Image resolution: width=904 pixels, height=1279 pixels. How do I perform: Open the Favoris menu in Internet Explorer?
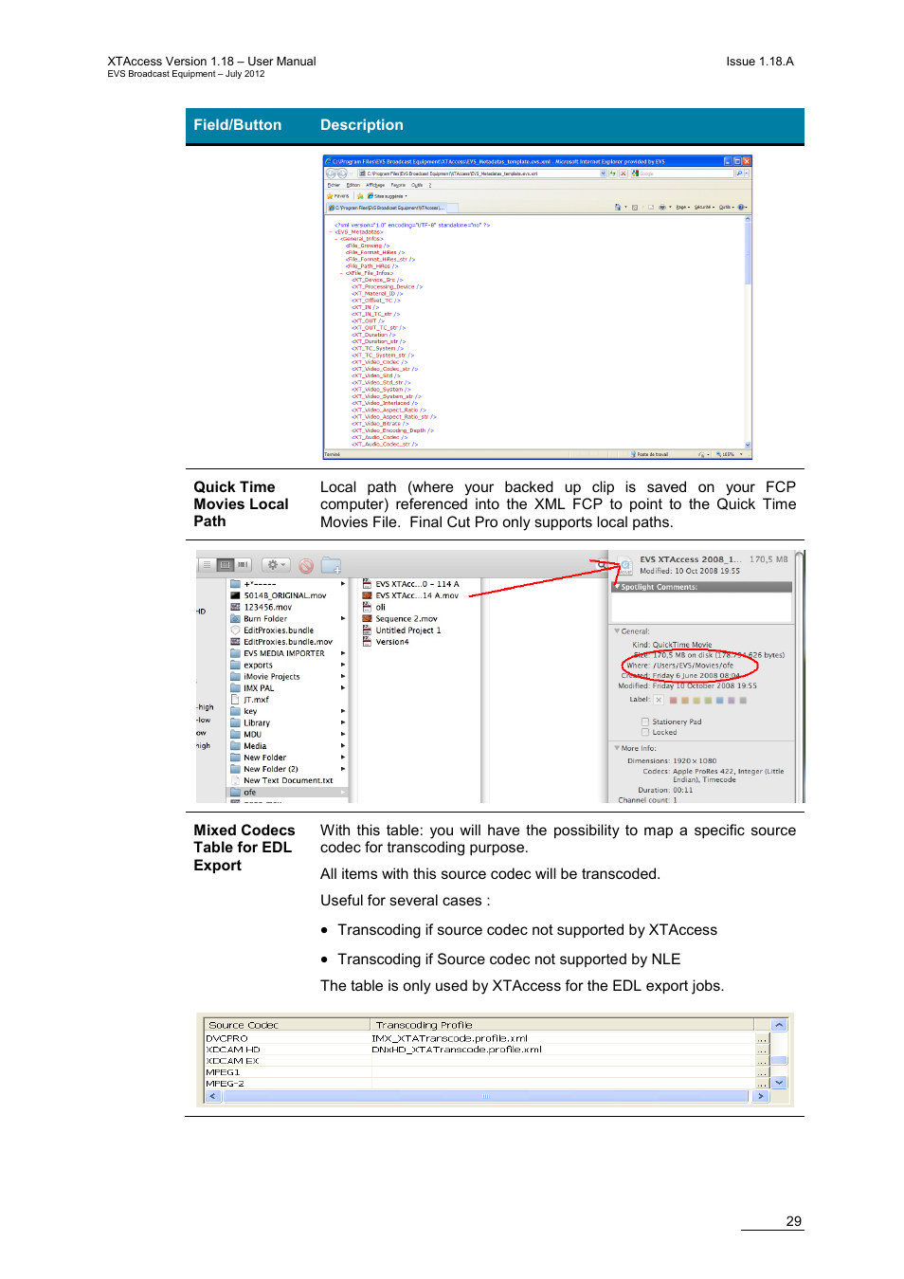(x=398, y=185)
